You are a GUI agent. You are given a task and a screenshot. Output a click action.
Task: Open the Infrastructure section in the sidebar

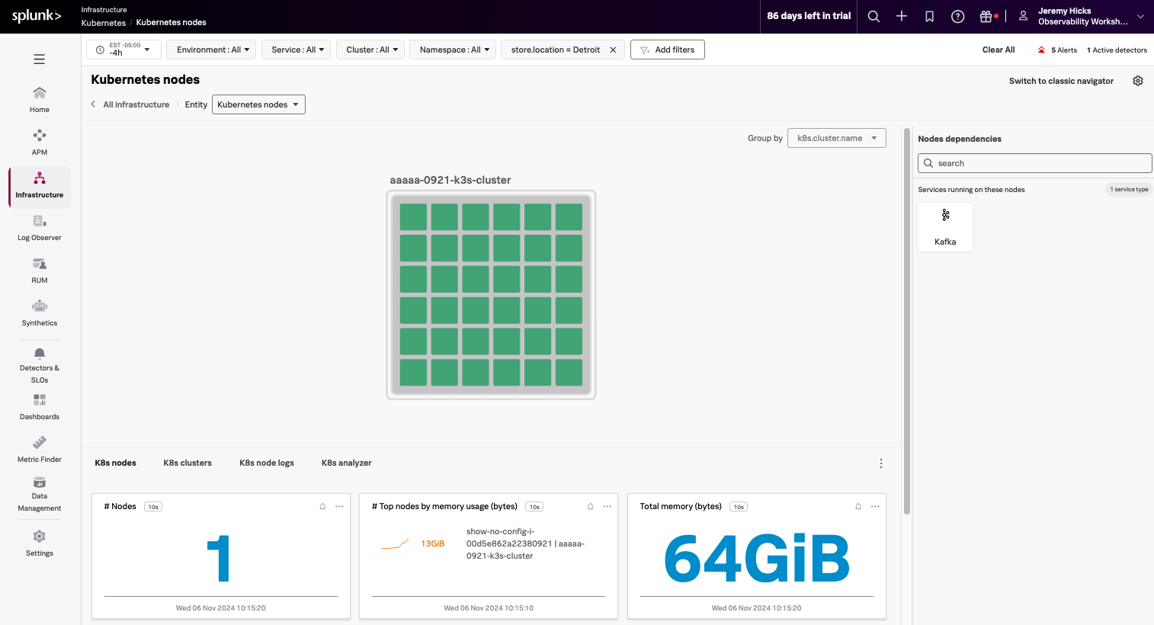(x=39, y=187)
